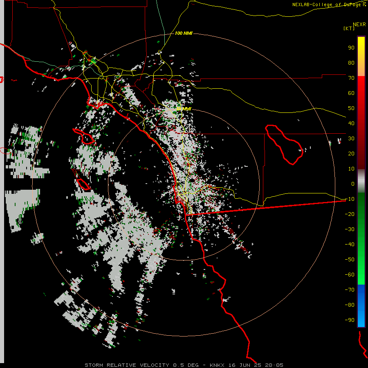Click the positive 30 scale value
The height and width of the screenshot is (368, 368).
pyautogui.click(x=351, y=139)
